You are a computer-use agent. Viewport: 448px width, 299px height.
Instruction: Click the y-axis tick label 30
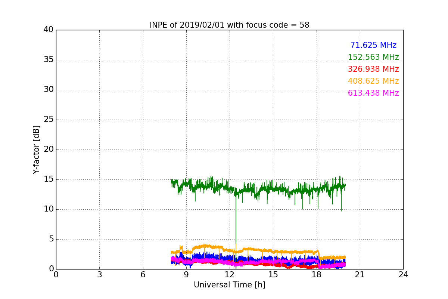[x=48, y=90]
